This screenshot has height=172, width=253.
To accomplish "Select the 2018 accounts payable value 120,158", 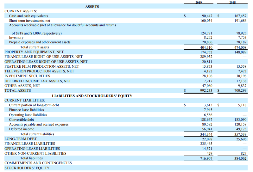I will click(241, 124).
